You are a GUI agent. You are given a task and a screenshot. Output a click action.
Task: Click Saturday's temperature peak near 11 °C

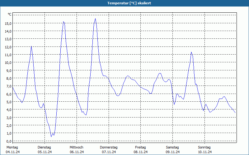pos(191,52)
